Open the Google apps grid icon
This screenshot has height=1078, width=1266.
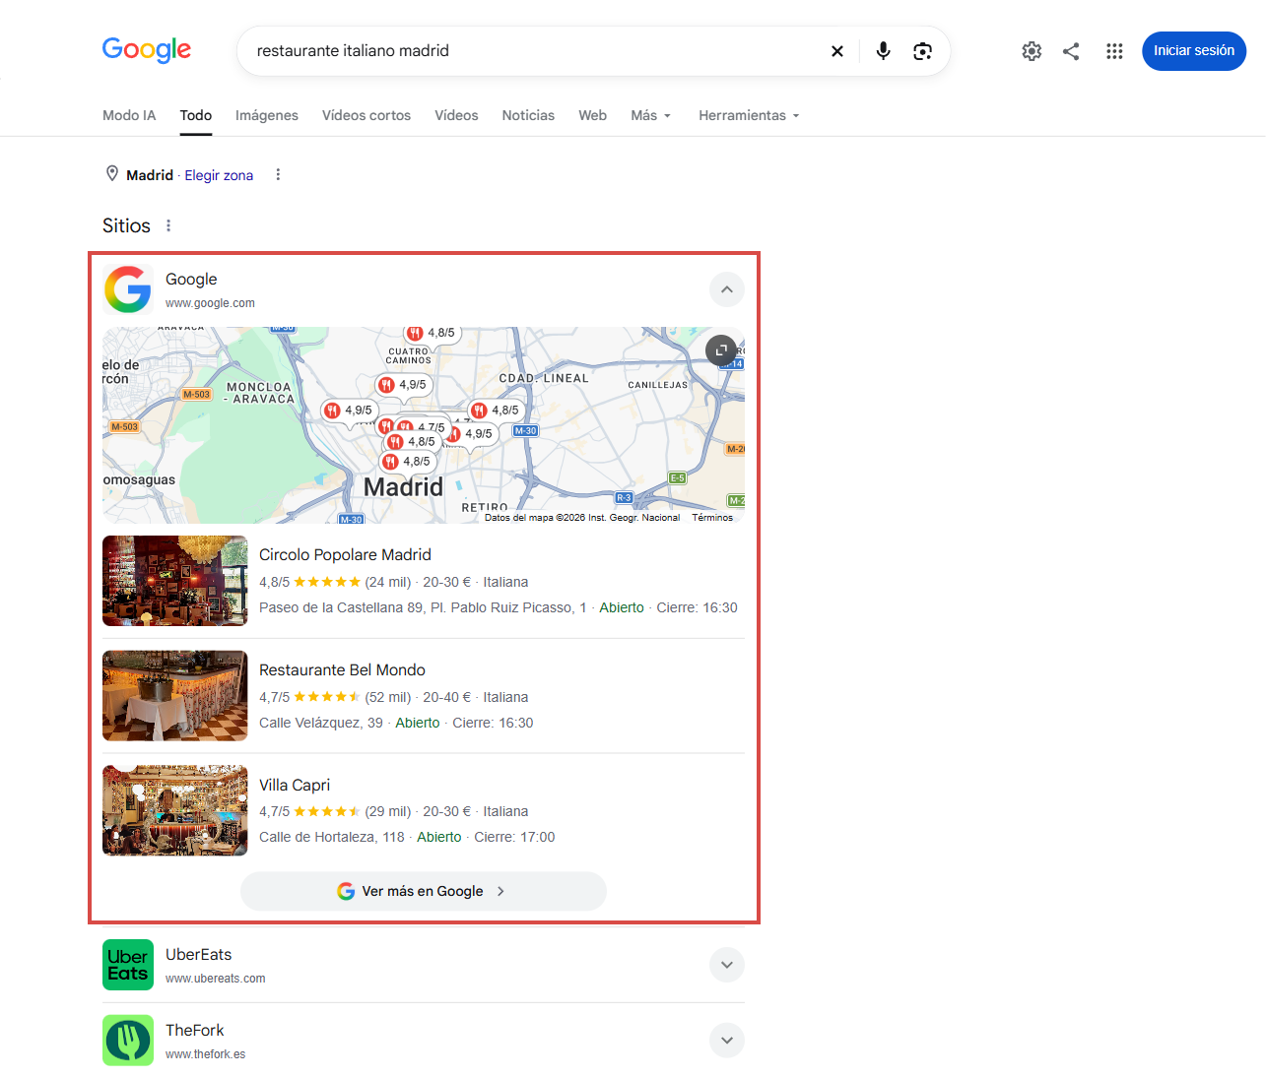(x=1114, y=51)
